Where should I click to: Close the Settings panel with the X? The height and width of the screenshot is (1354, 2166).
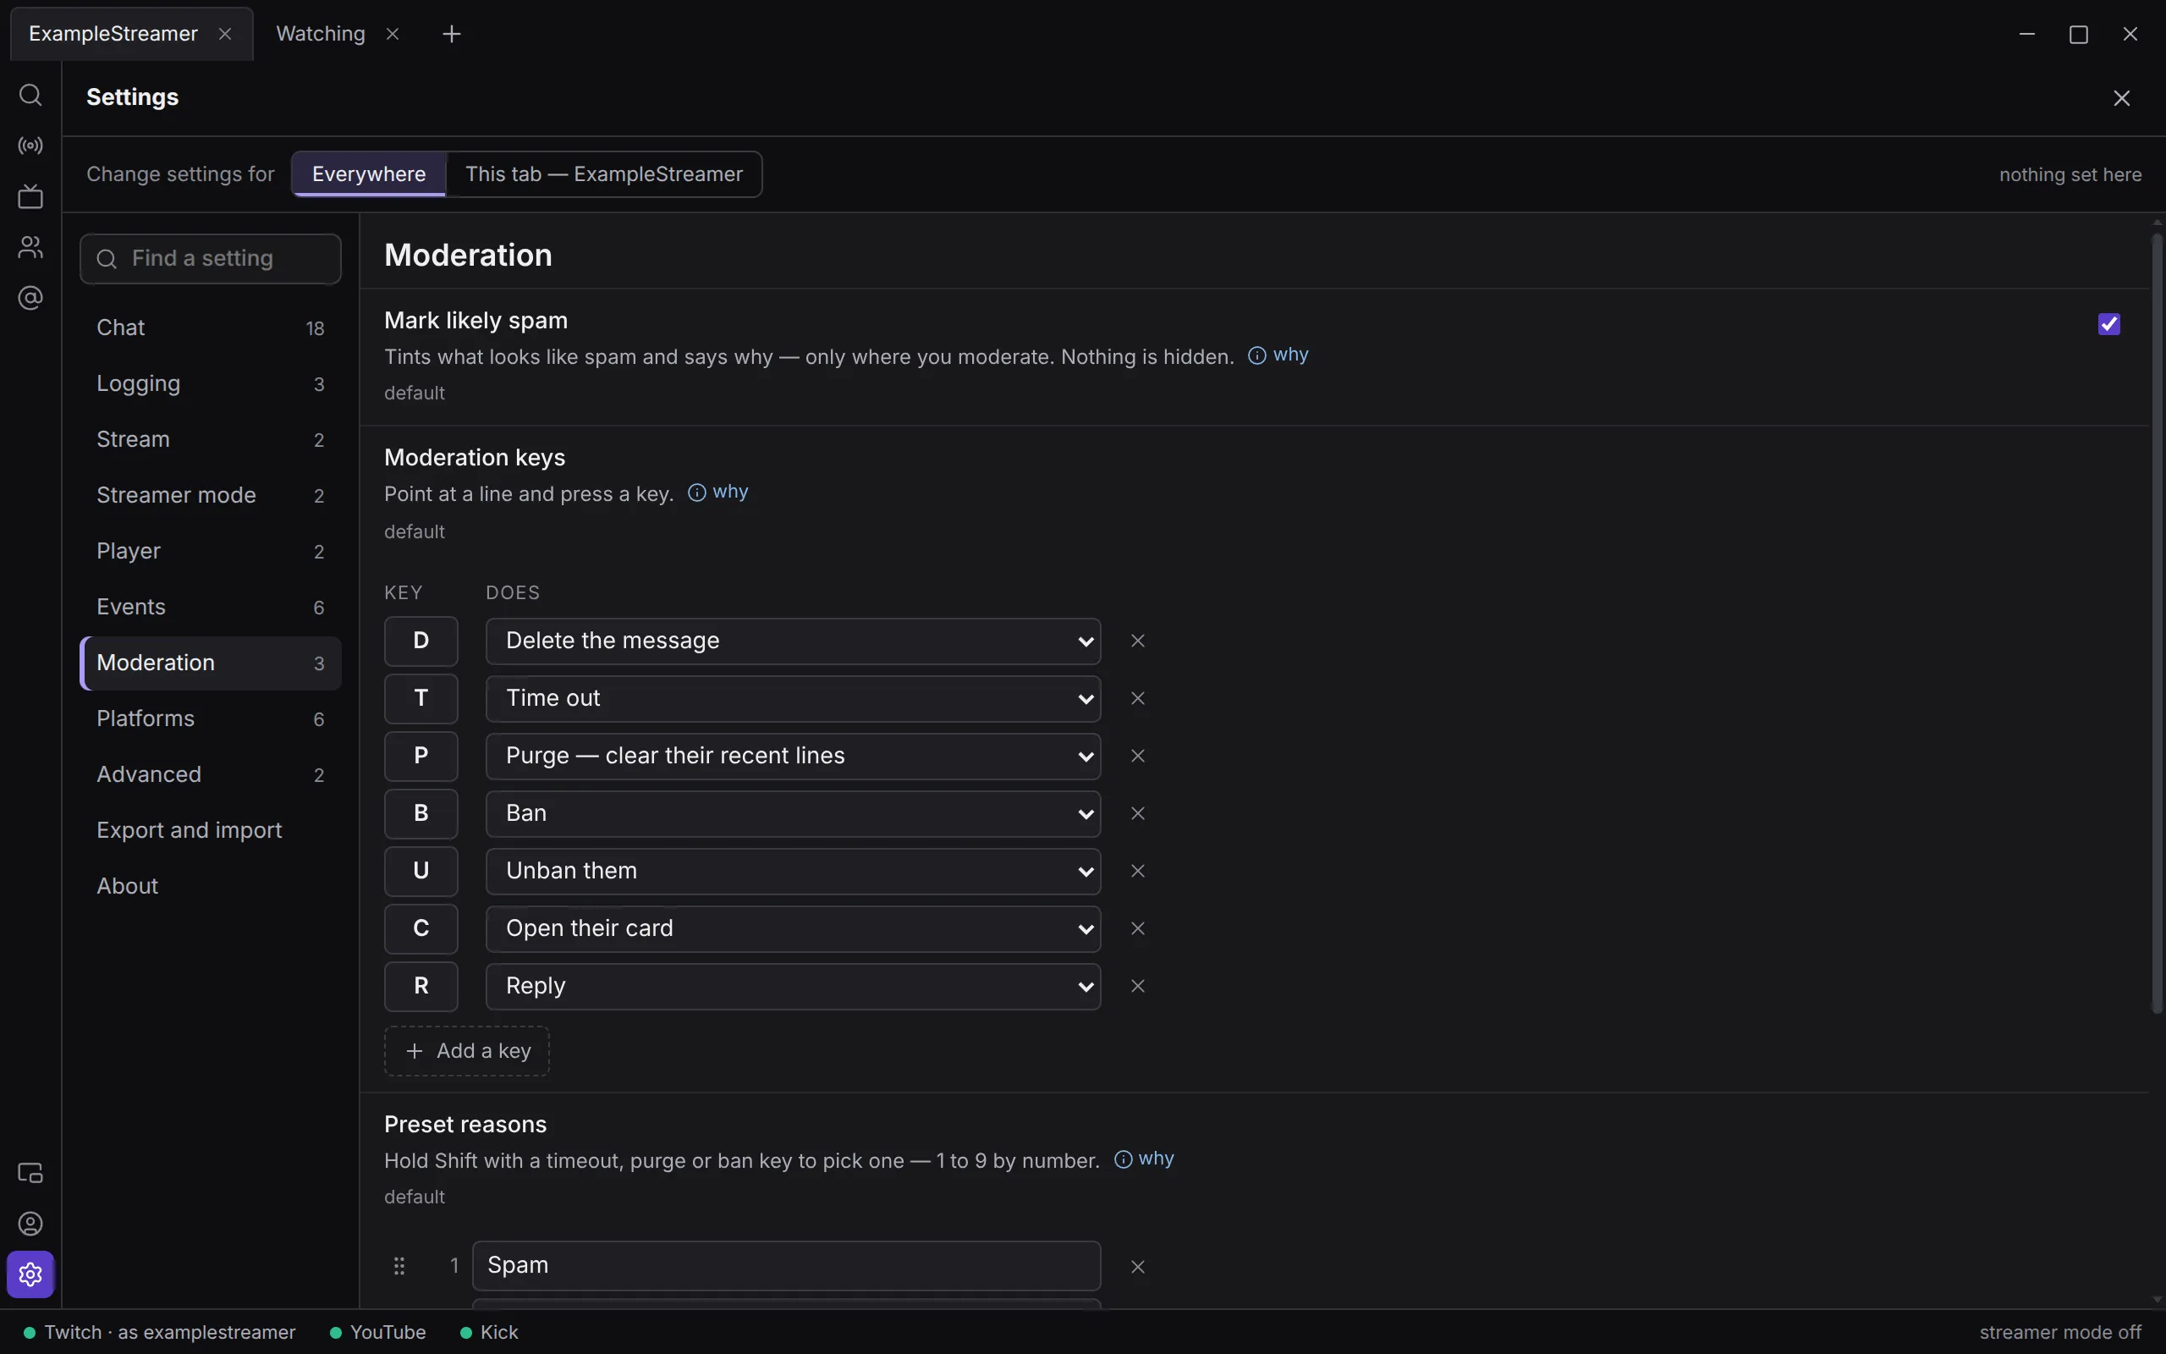pos(2121,97)
